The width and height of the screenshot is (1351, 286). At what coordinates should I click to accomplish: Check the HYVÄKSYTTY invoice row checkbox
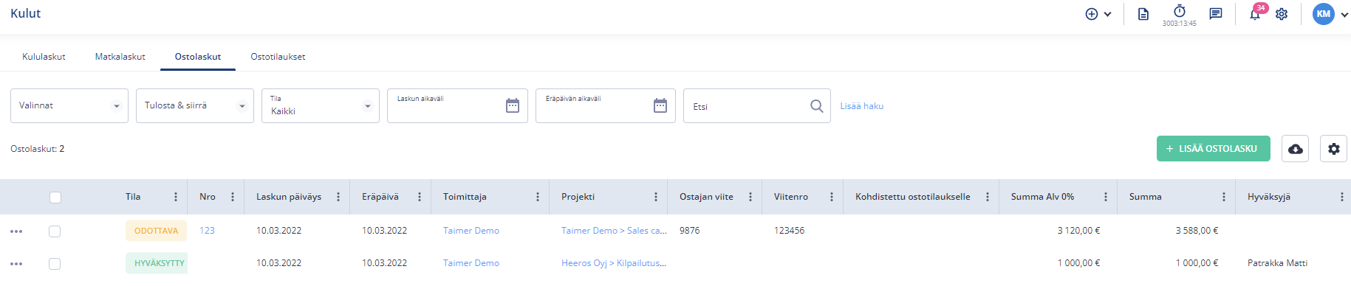point(55,264)
